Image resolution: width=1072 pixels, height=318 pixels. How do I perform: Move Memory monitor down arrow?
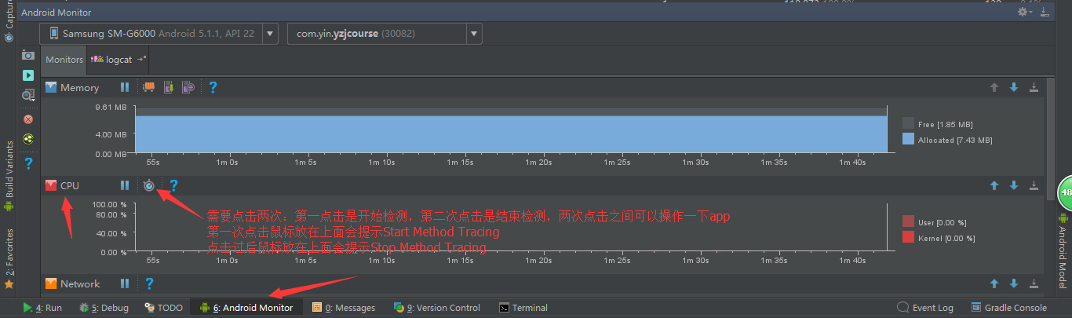click(1014, 87)
